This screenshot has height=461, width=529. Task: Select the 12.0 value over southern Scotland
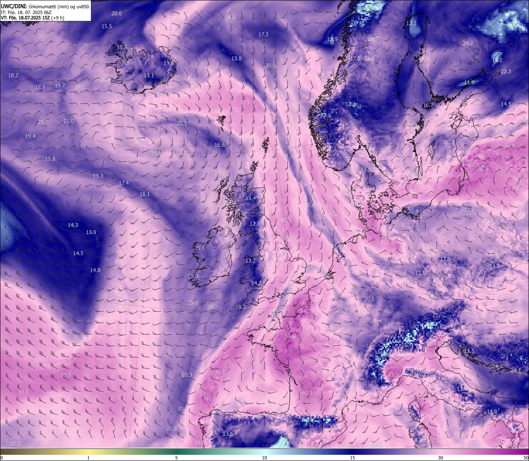tap(255, 224)
